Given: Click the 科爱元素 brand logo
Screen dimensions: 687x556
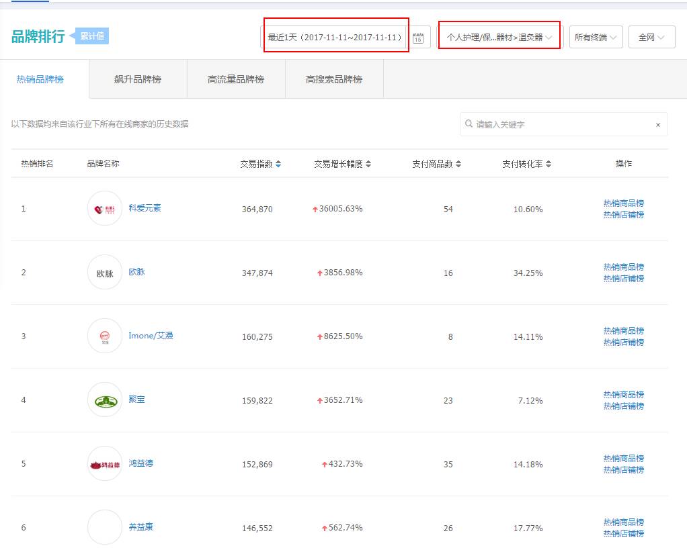Looking at the screenshot, I should coord(105,208).
